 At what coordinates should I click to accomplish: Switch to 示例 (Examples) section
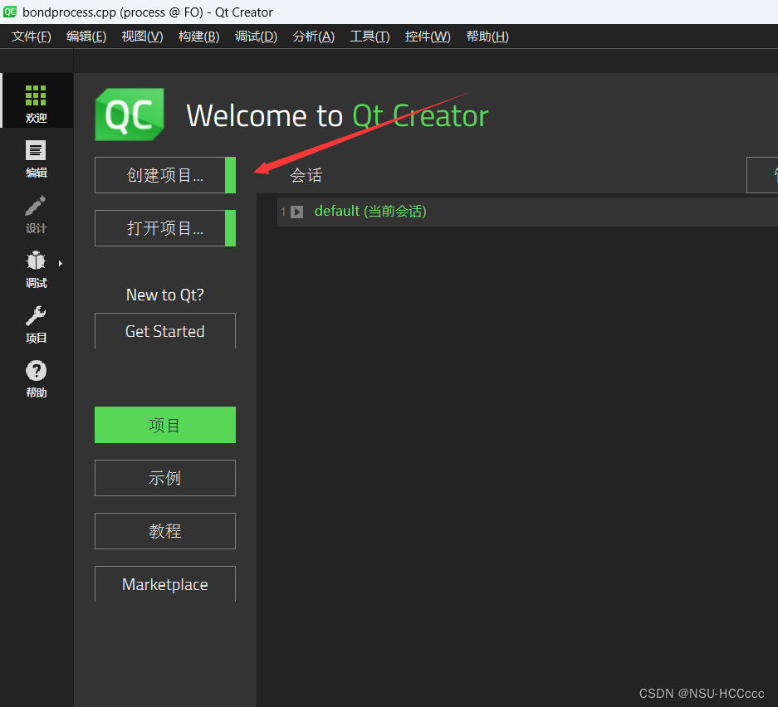(164, 477)
